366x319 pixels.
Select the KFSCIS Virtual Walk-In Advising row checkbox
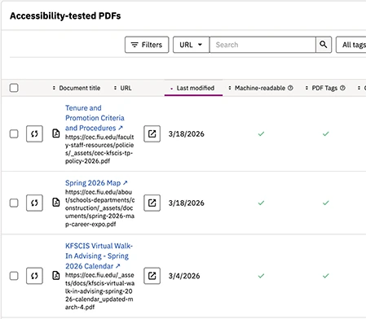[x=14, y=276]
